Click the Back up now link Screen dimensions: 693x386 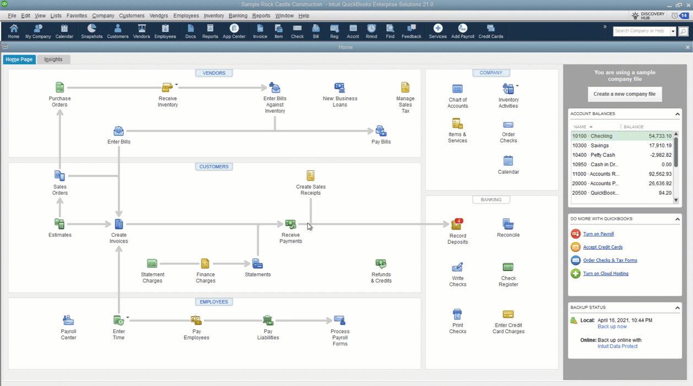click(x=612, y=327)
